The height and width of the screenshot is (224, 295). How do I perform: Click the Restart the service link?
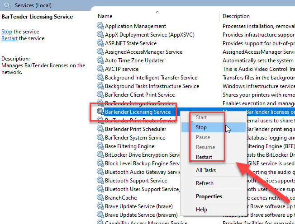point(10,38)
